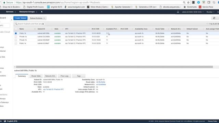Select the Public 1a row name
Viewport: 219px width, 123px height.
tap(23, 43)
